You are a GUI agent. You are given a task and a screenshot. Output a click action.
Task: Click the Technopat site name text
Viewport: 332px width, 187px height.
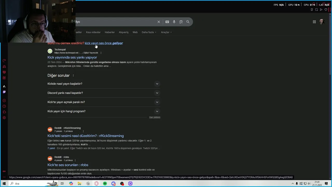tap(60, 50)
